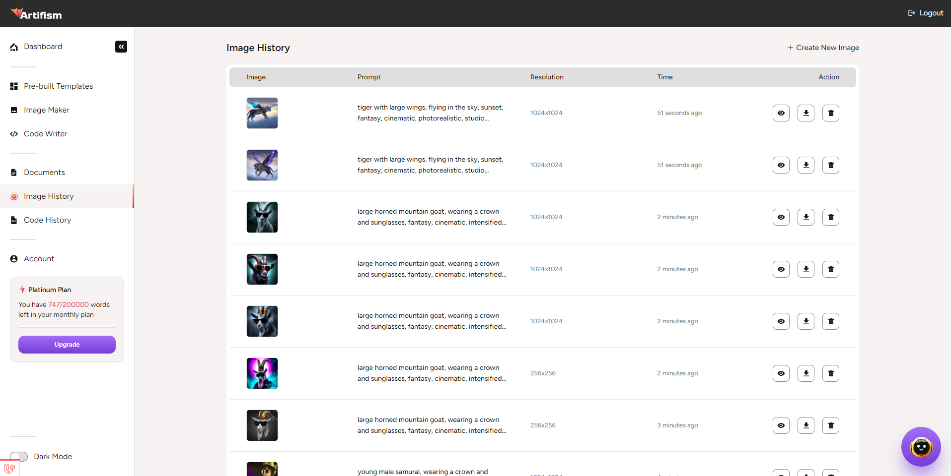
Task: Toggle the Dark Mode switch
Action: click(x=19, y=457)
